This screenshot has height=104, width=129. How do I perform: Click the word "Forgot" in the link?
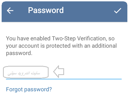14,89
